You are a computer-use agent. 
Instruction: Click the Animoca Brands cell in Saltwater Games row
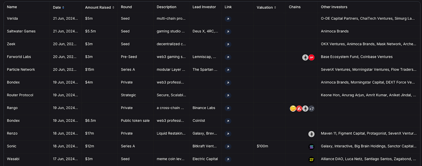(335, 31)
